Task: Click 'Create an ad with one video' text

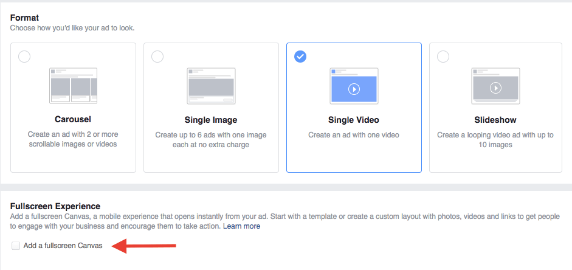Action: pyautogui.click(x=354, y=135)
